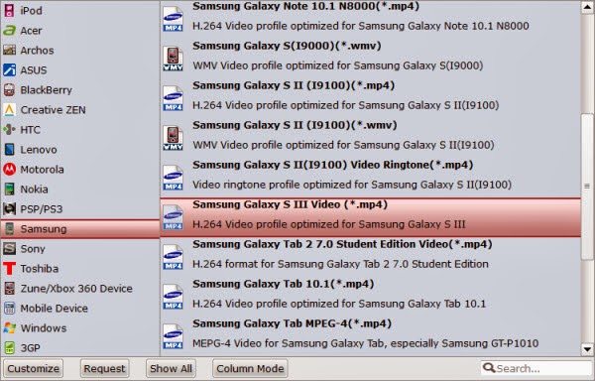Image resolution: width=595 pixels, height=381 pixels.
Task: Switch to Column Mode
Action: [250, 368]
